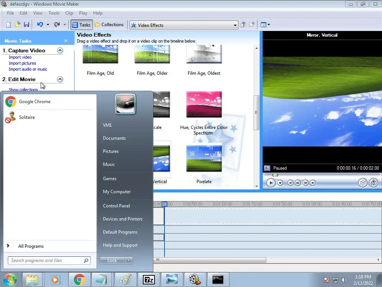Click the New Project toolbar icon
This screenshot has width=382, height=287.
(x=9, y=25)
